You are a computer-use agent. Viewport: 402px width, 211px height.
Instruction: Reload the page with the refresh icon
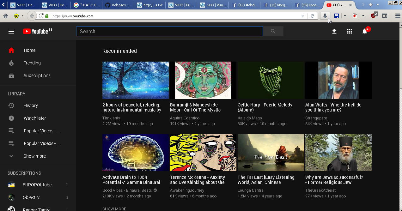312,16
